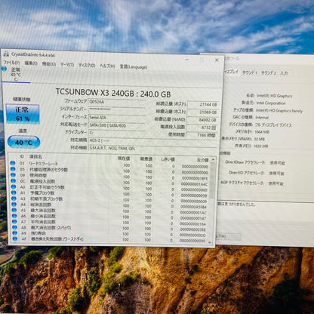Open the 言語(Language) menu
The width and height of the screenshot is (314, 314).
point(134,67)
